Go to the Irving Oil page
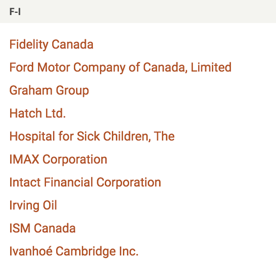 [33, 205]
